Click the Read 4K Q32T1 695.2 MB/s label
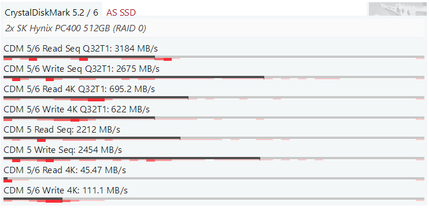This screenshot has height=216, width=429. point(79,89)
